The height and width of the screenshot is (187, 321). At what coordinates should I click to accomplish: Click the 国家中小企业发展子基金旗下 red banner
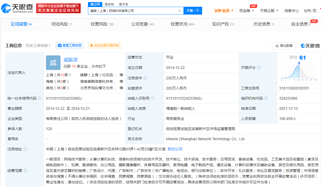[58, 8]
